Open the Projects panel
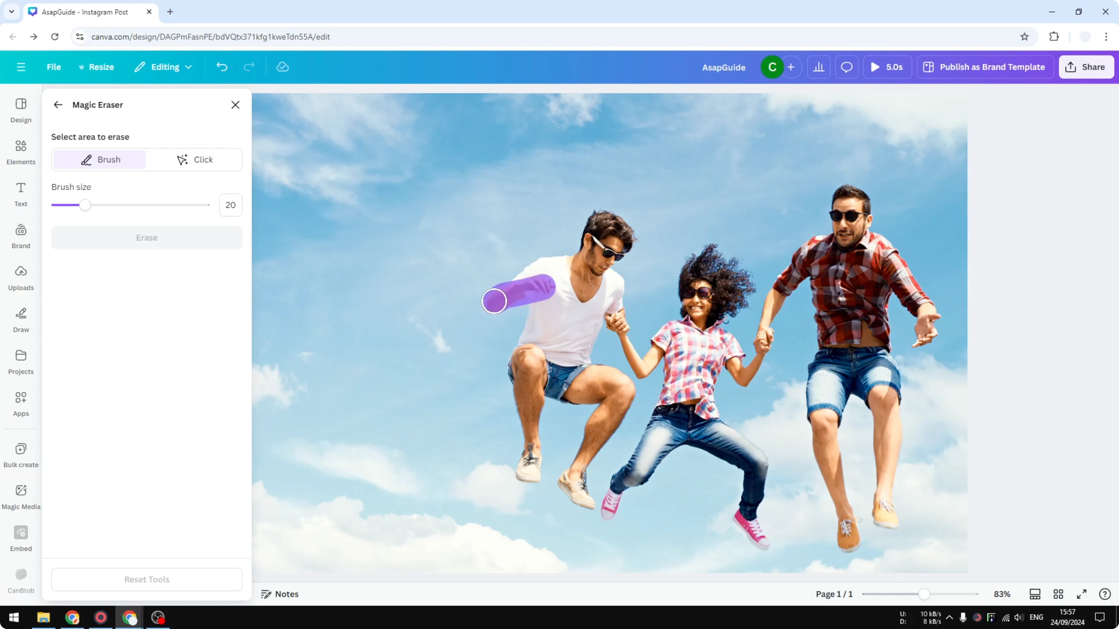Viewport: 1119px width, 629px height. point(21,362)
